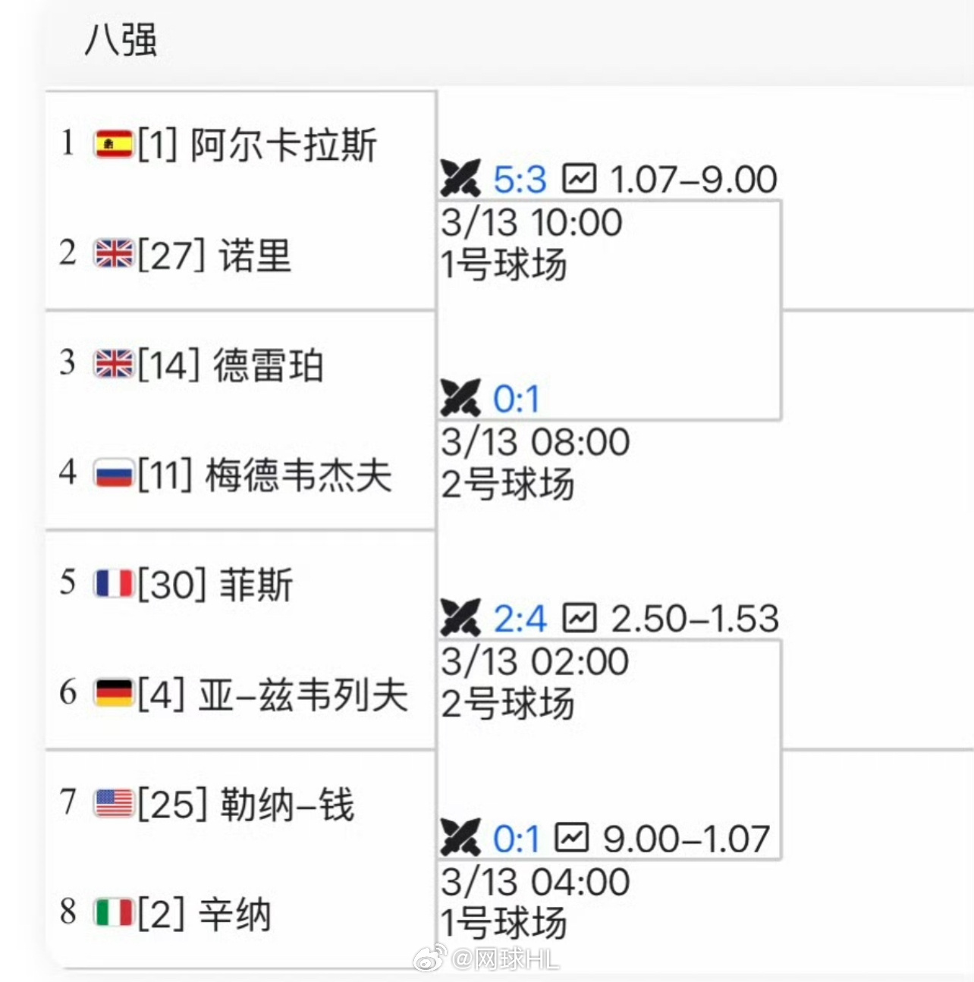
Task: Click the Spain flag next to 阿尔卡拉斯
Action: (113, 143)
